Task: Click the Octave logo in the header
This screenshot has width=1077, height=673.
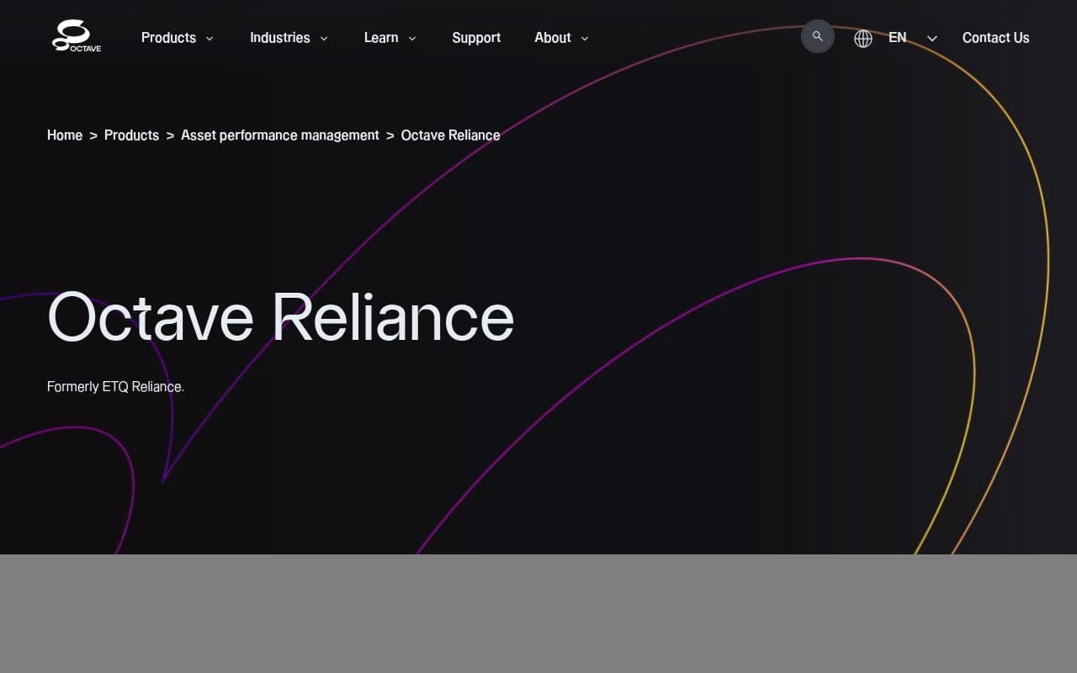Action: (x=77, y=37)
